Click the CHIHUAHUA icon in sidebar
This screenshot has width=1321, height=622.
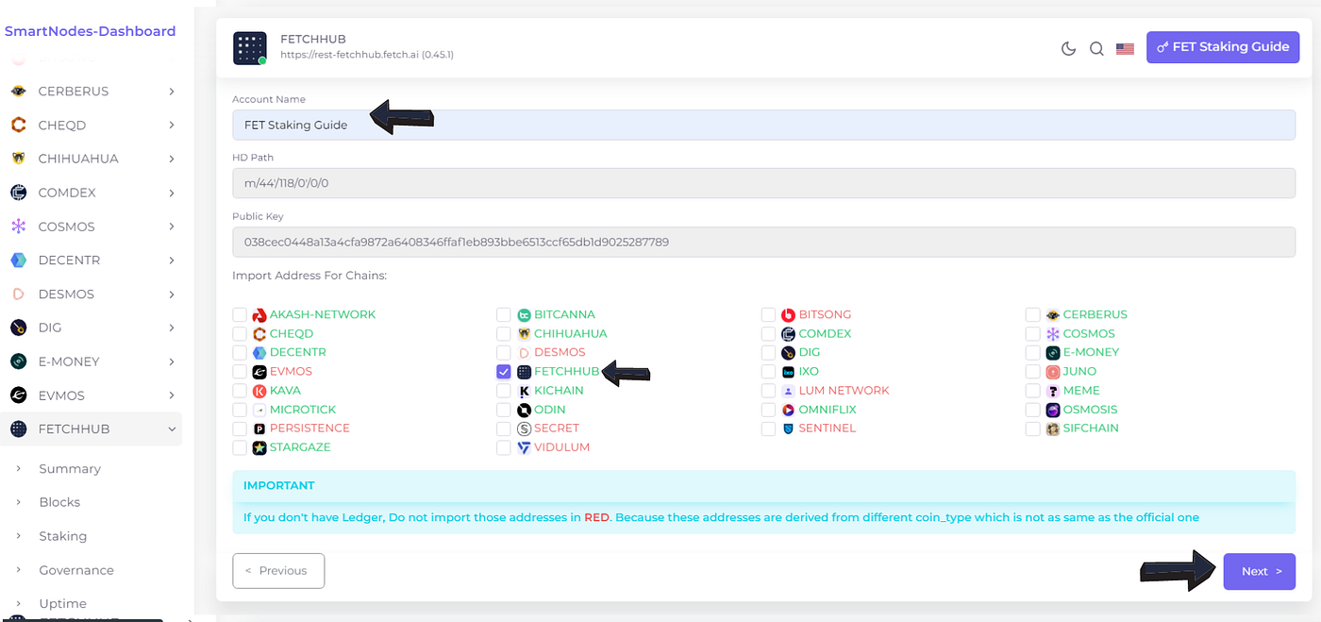point(18,159)
